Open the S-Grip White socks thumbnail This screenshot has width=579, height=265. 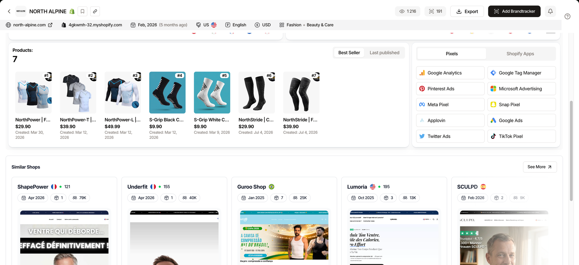point(212,93)
